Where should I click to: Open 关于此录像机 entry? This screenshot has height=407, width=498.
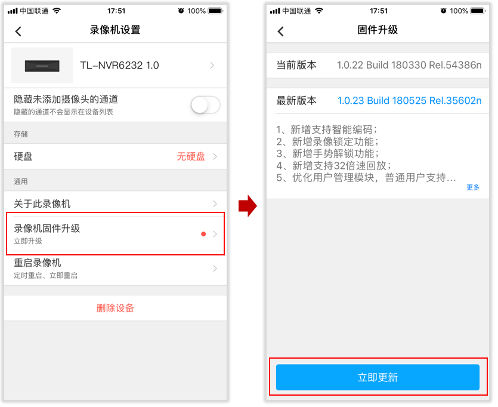point(115,203)
